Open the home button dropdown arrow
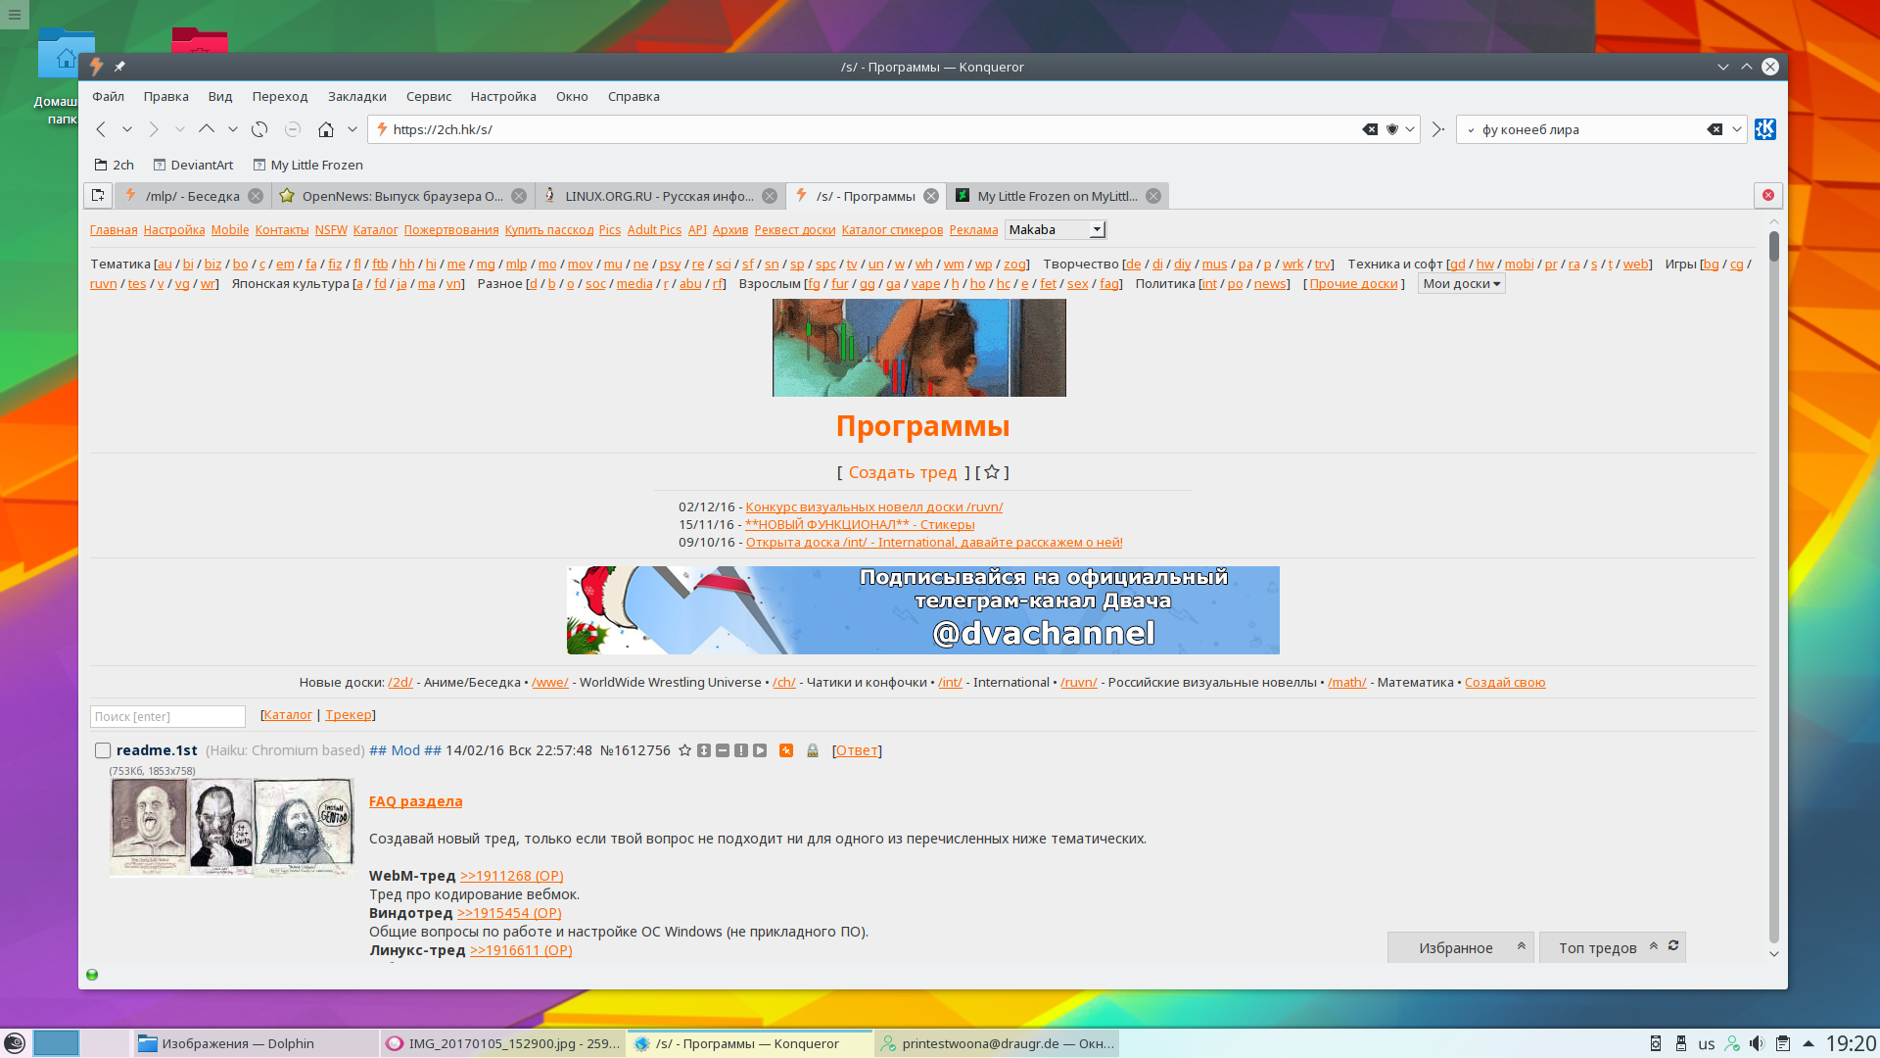Image resolution: width=1880 pixels, height=1058 pixels. [352, 129]
